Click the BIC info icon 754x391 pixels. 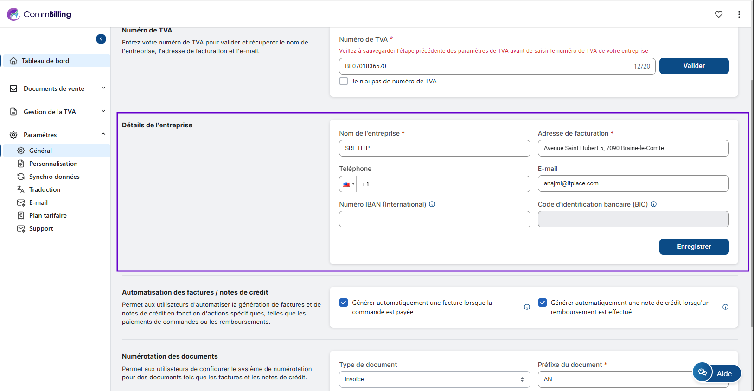click(x=653, y=204)
